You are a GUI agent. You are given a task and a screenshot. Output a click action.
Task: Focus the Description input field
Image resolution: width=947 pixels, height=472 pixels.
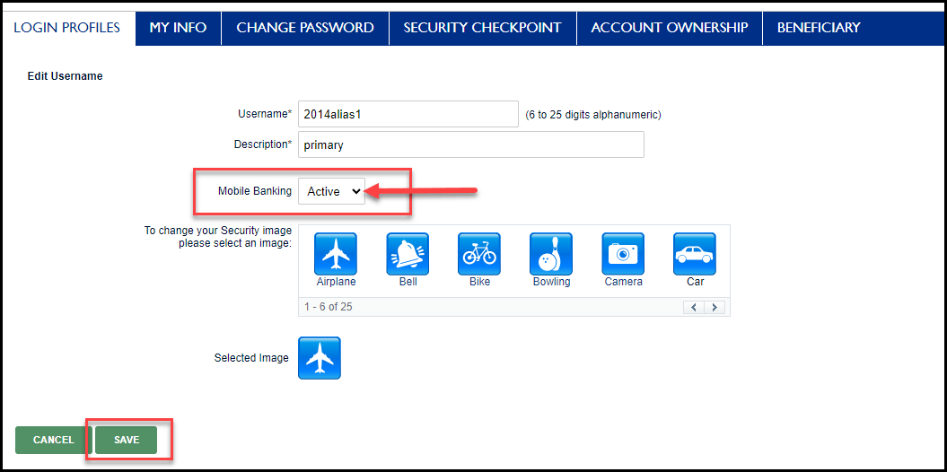click(x=470, y=144)
